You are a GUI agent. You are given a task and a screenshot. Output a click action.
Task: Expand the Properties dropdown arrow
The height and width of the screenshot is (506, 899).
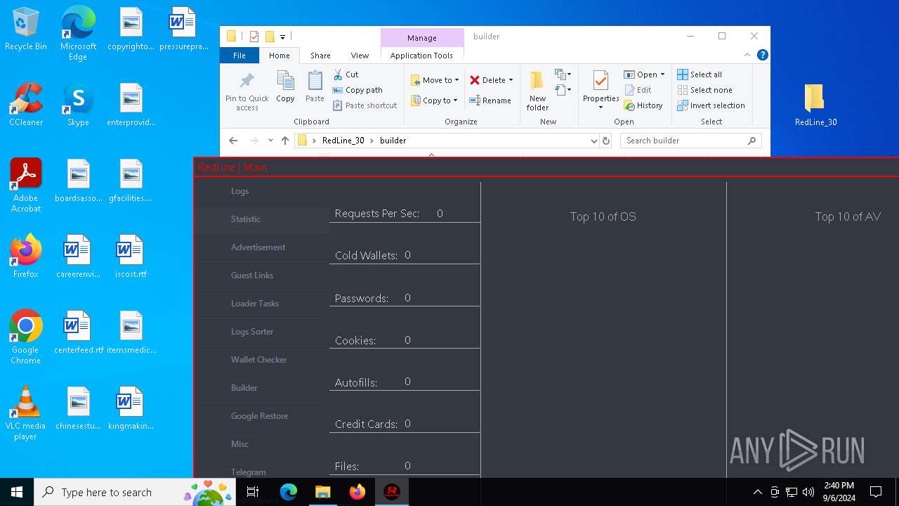pos(601,108)
